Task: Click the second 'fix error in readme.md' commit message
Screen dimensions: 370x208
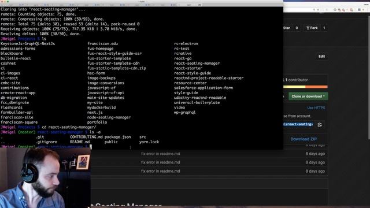Action: [x=161, y=162]
